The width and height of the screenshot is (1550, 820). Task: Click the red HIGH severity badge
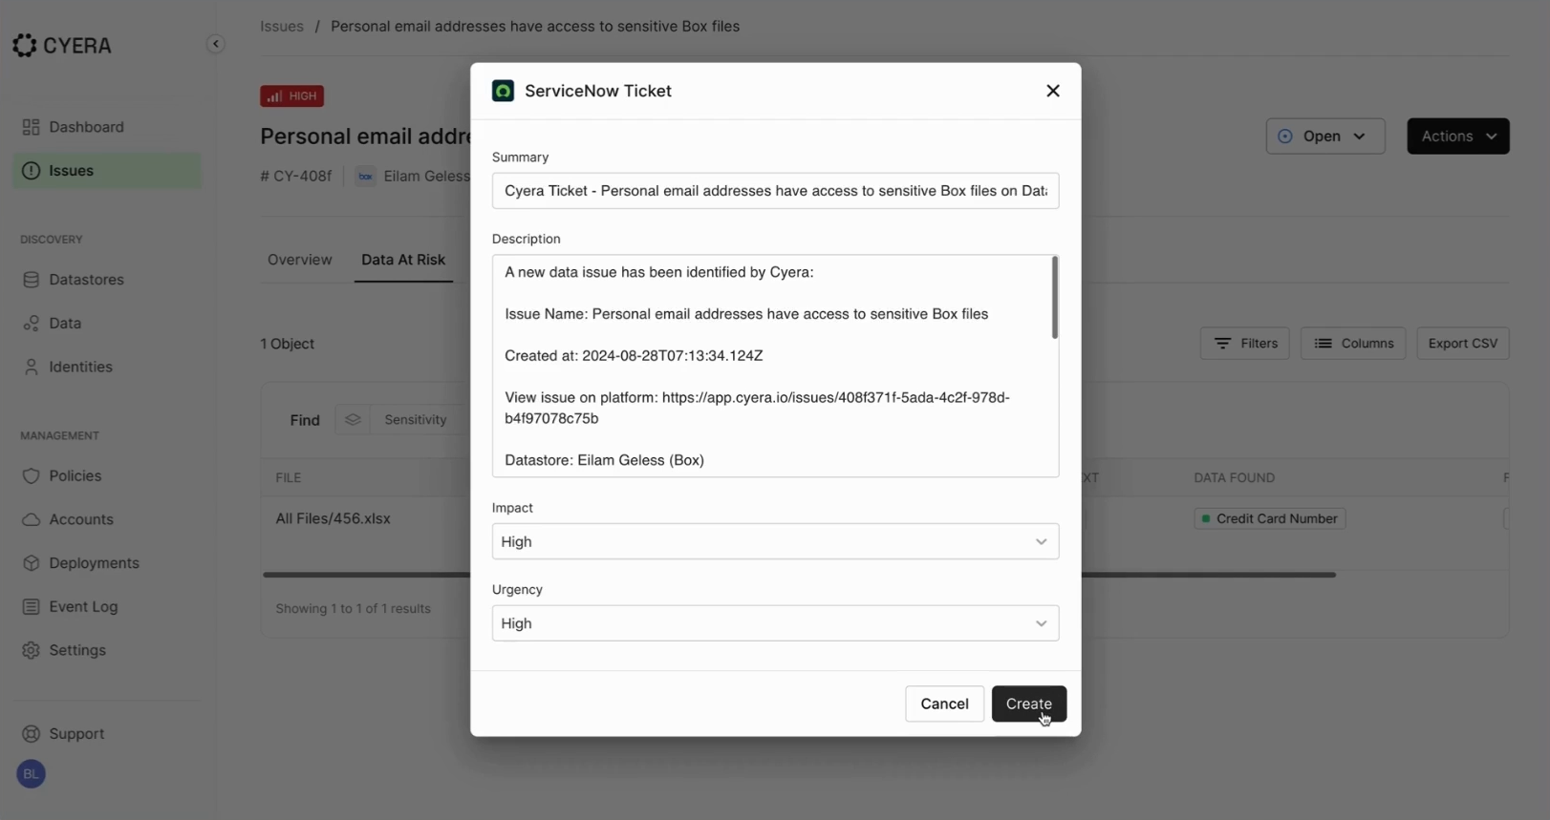(292, 96)
